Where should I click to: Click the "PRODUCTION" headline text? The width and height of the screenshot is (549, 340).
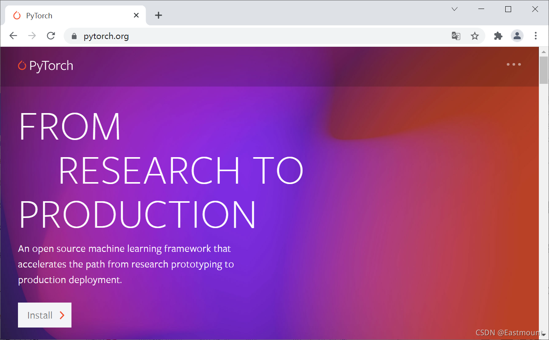pyautogui.click(x=137, y=214)
